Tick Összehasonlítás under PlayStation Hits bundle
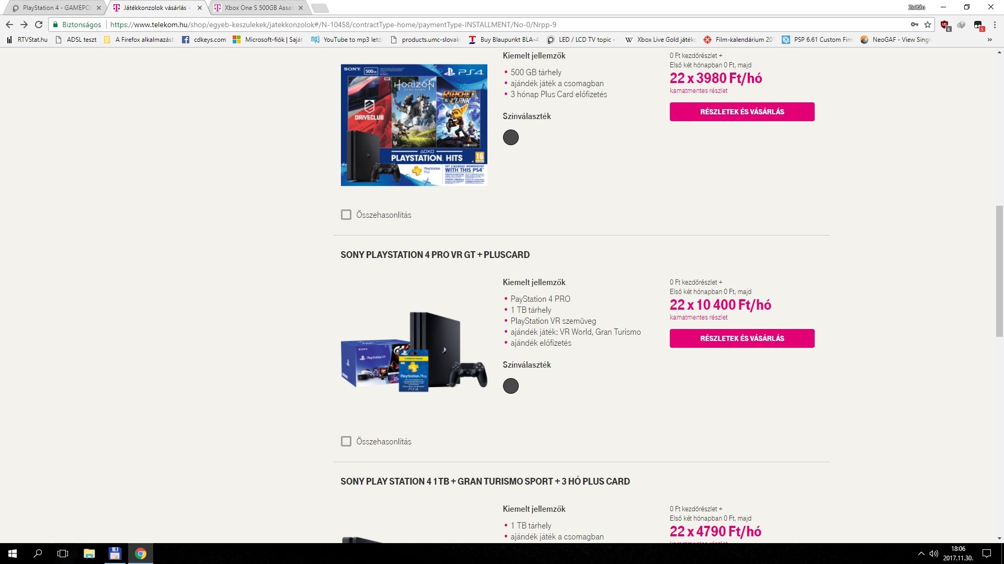The width and height of the screenshot is (1004, 564). 346,215
